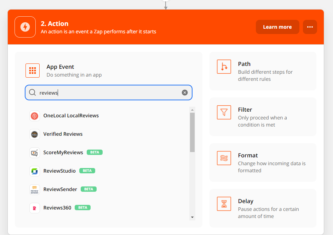
Task: Click the ScoreMyReviews name text
Action: pyautogui.click(x=63, y=152)
